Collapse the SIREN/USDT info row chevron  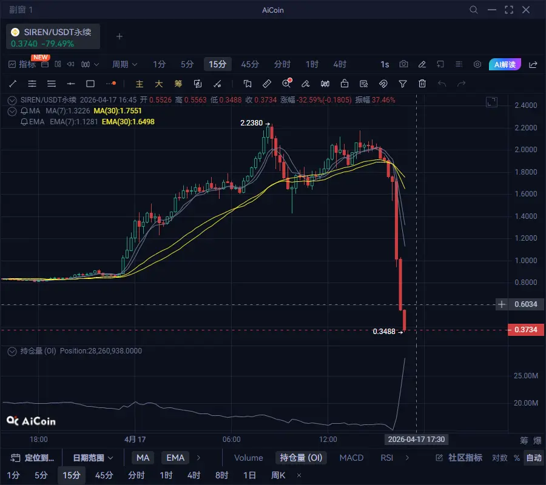tap(12, 100)
